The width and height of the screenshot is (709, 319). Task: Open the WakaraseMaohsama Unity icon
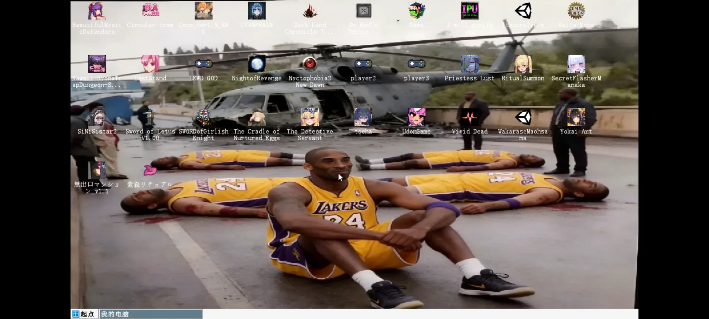click(x=523, y=117)
